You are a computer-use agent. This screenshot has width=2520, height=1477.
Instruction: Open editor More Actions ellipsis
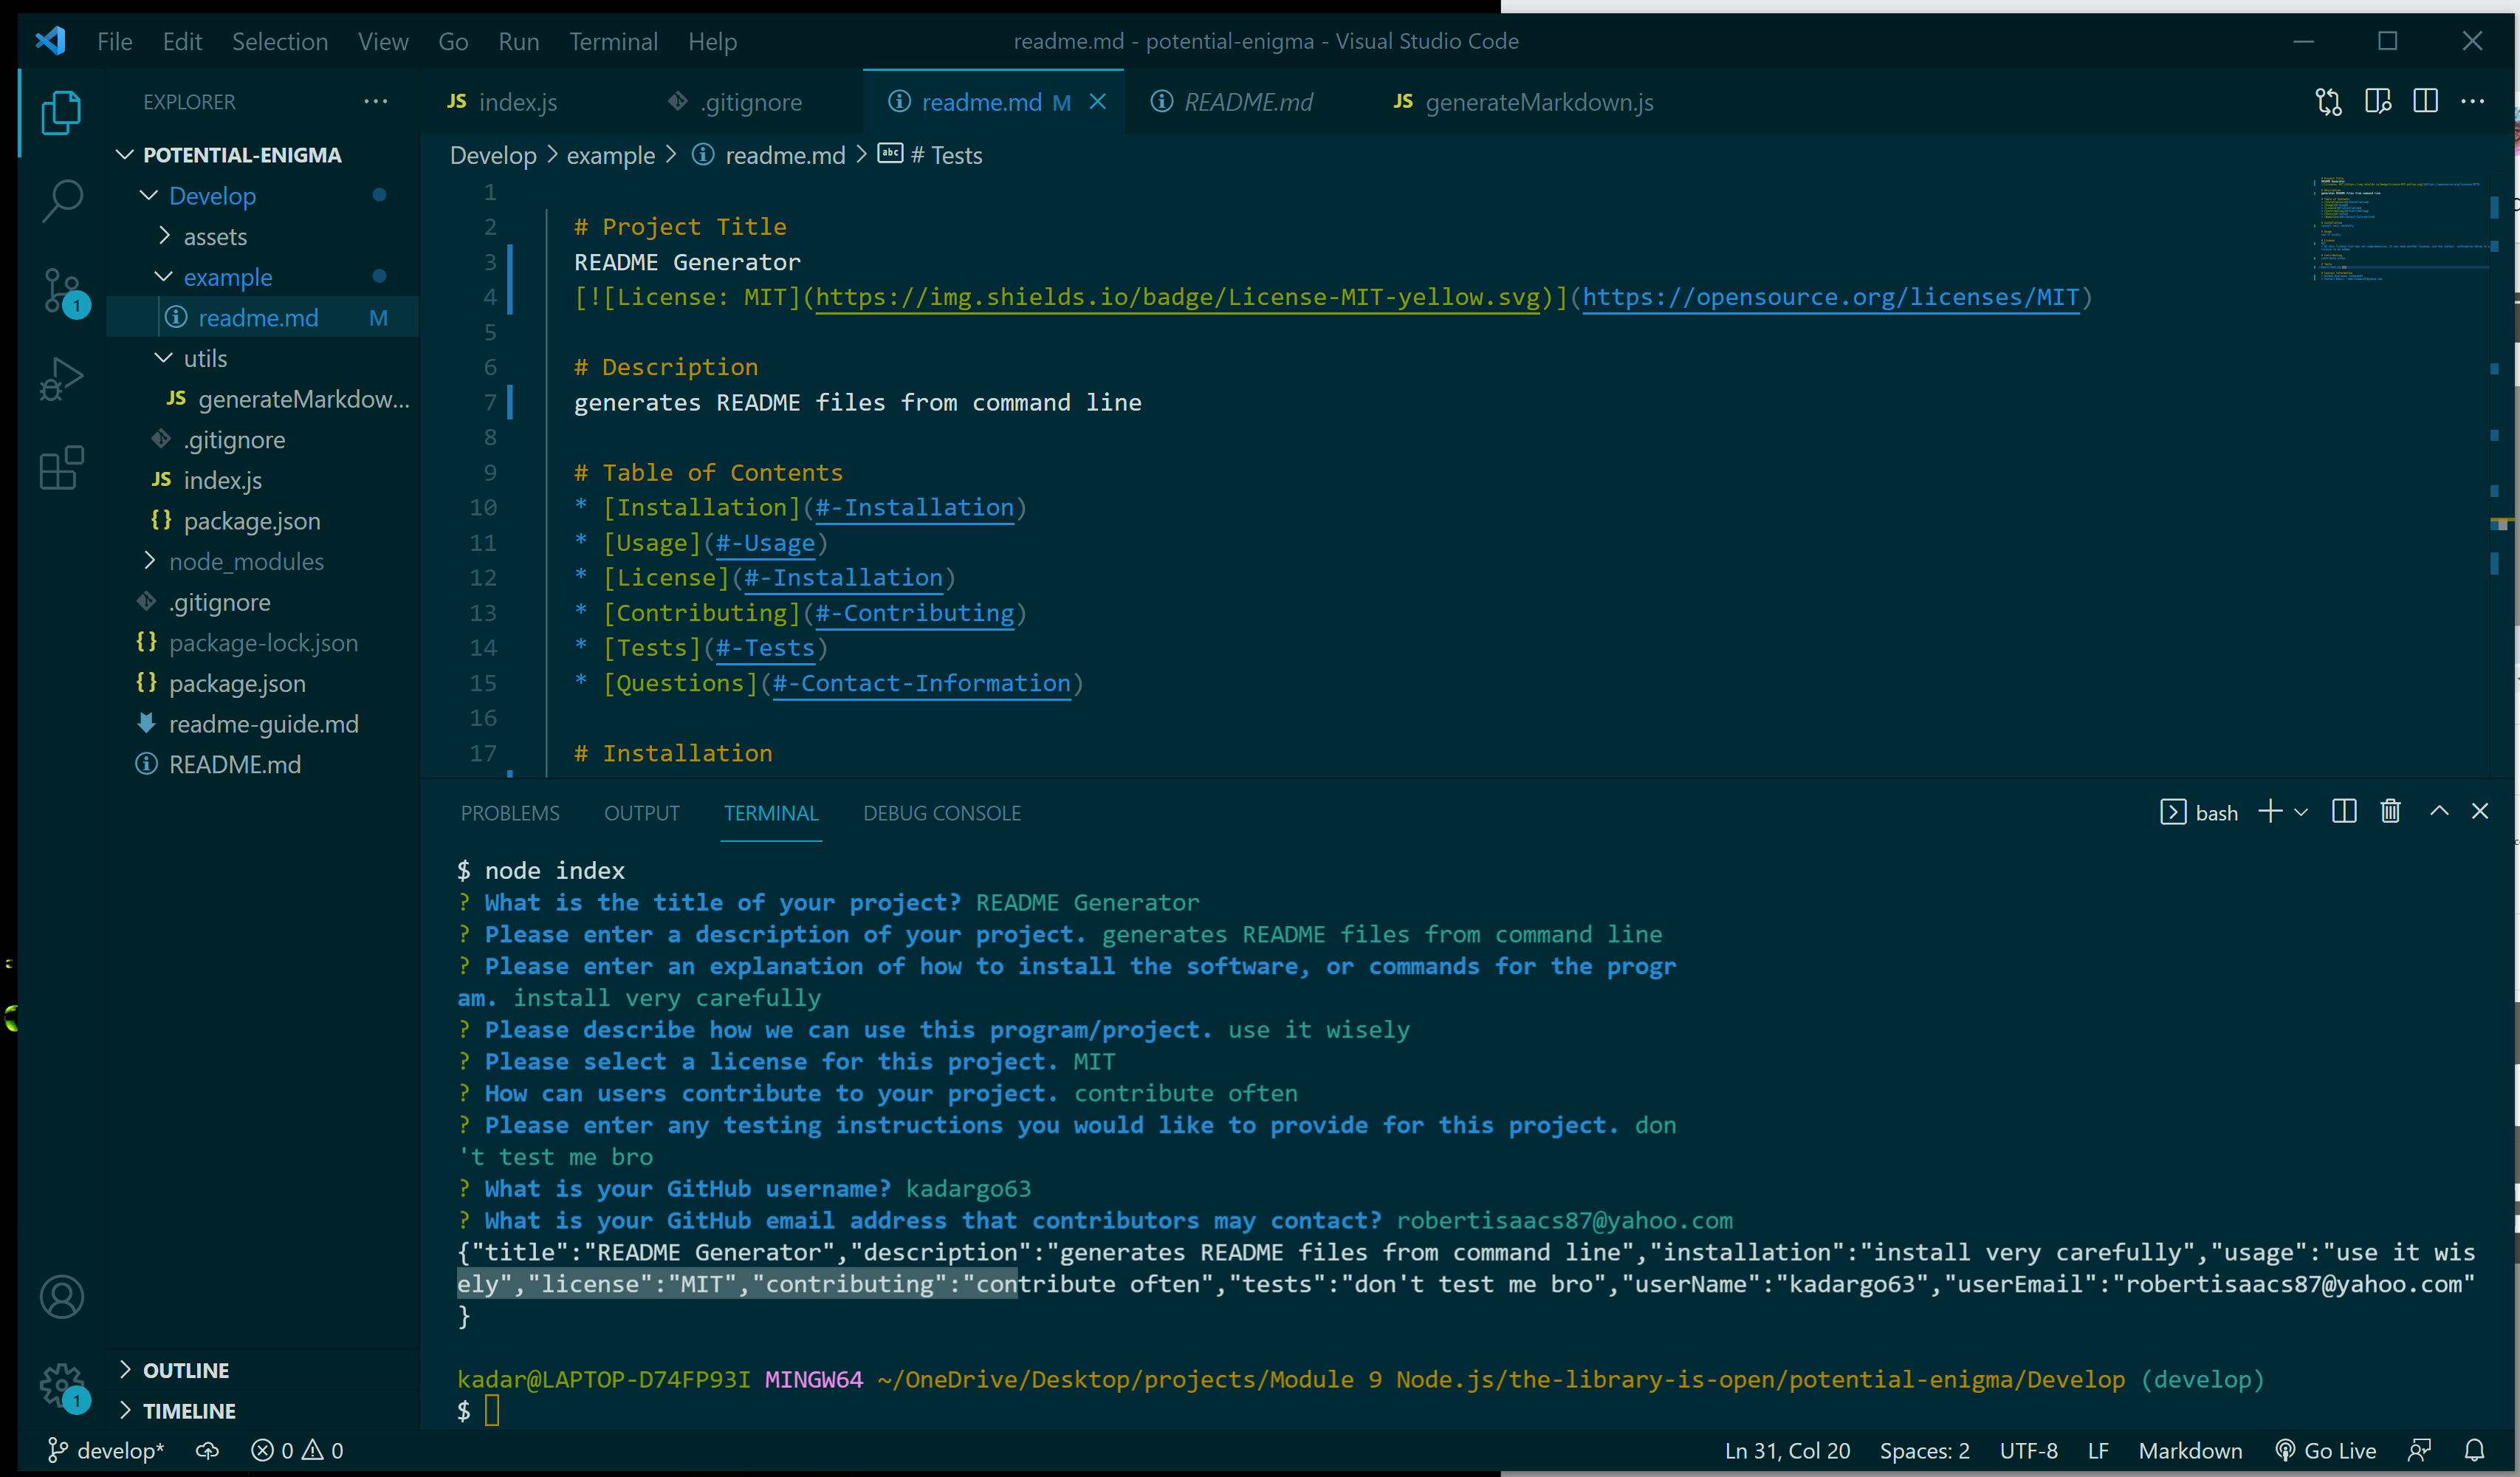click(2472, 102)
